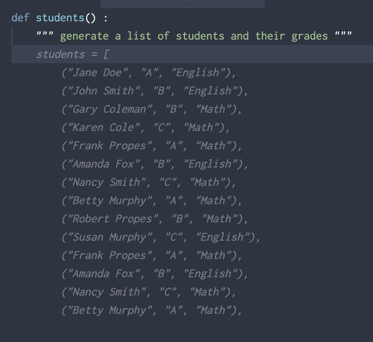Click the second Nancy Smith line

(x=149, y=292)
